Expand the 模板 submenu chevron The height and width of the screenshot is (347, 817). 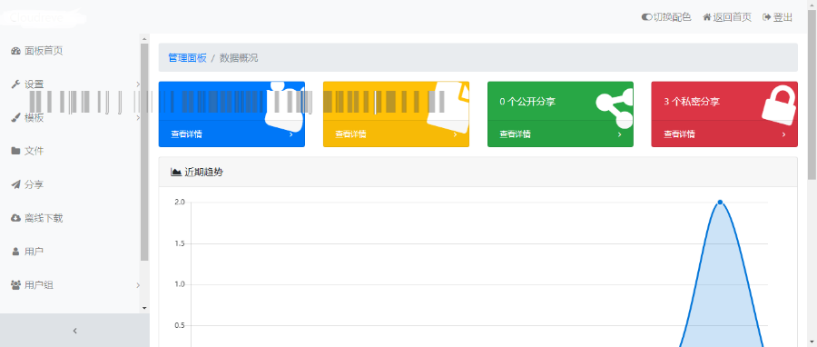(x=138, y=118)
